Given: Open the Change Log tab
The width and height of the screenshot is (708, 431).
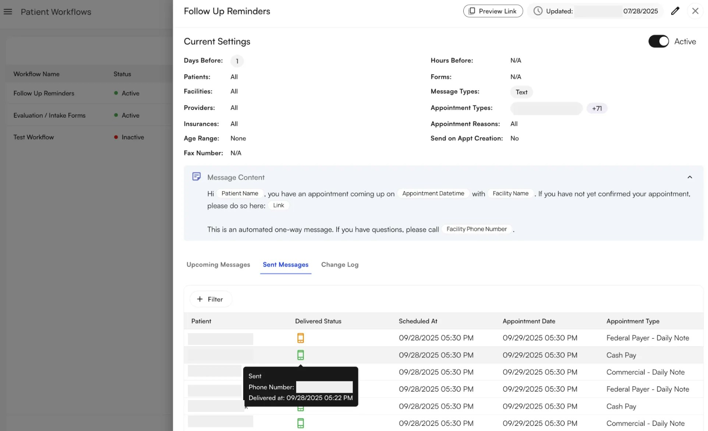Looking at the screenshot, I should pos(340,264).
